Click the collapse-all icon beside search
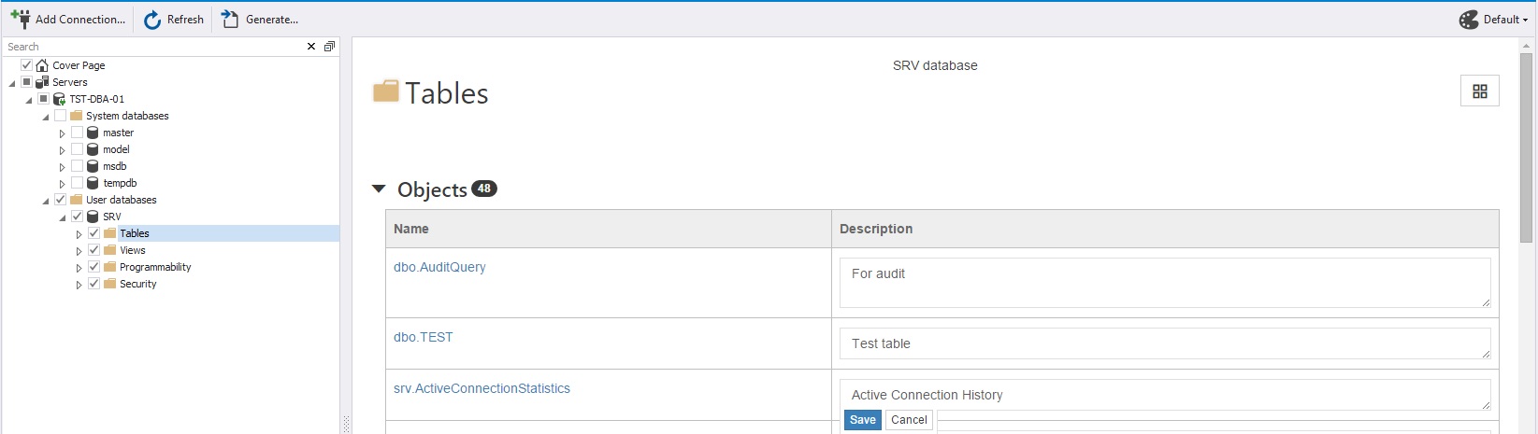 pos(329,47)
